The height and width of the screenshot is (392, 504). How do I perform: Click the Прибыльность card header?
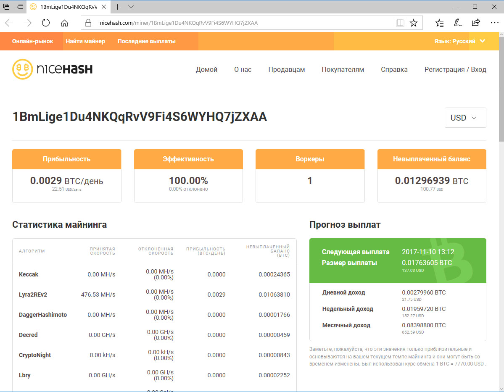pos(66,159)
